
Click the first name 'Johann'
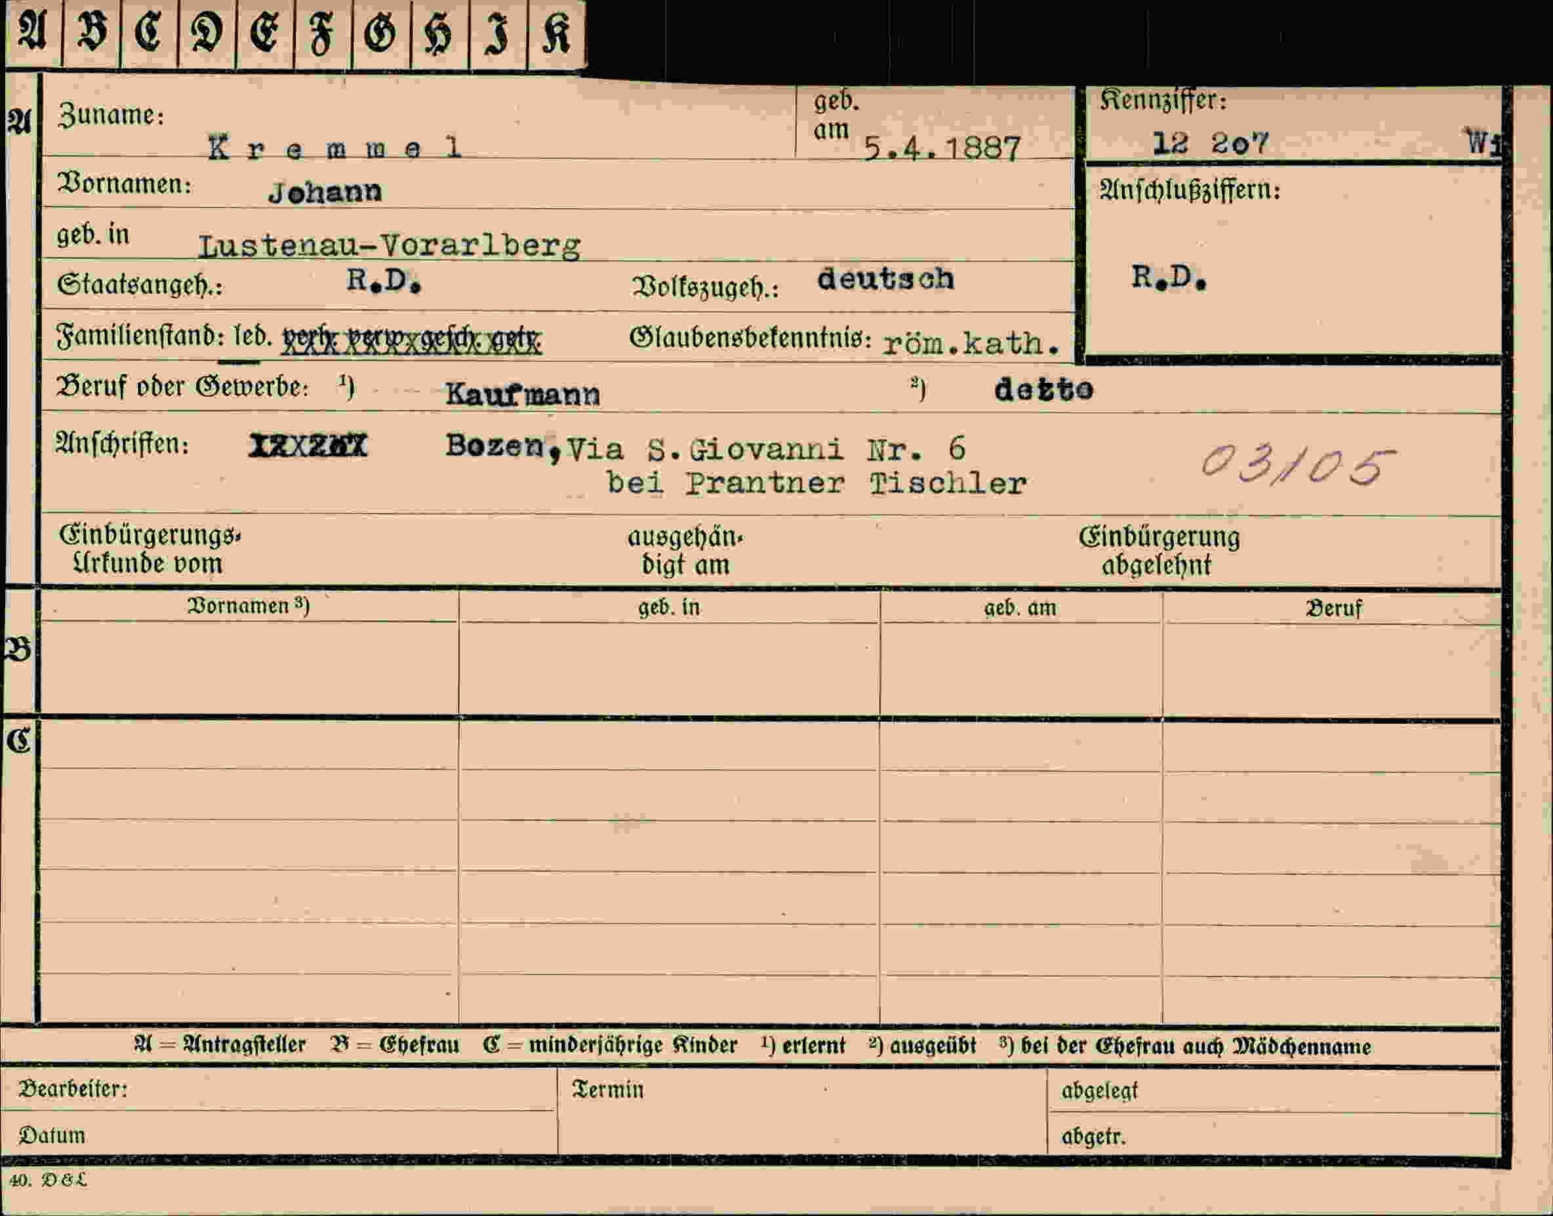point(325,191)
